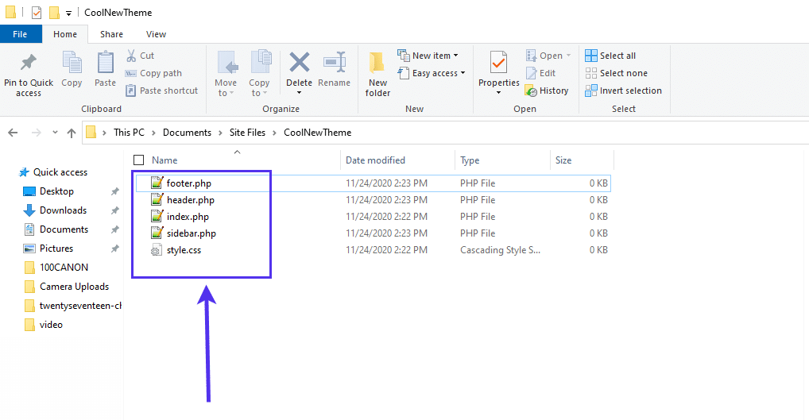Open the File menu tab
Viewport: 809px width, 420px height.
click(x=21, y=34)
